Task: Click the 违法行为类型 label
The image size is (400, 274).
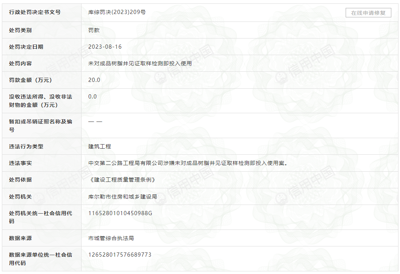Action: coord(26,146)
